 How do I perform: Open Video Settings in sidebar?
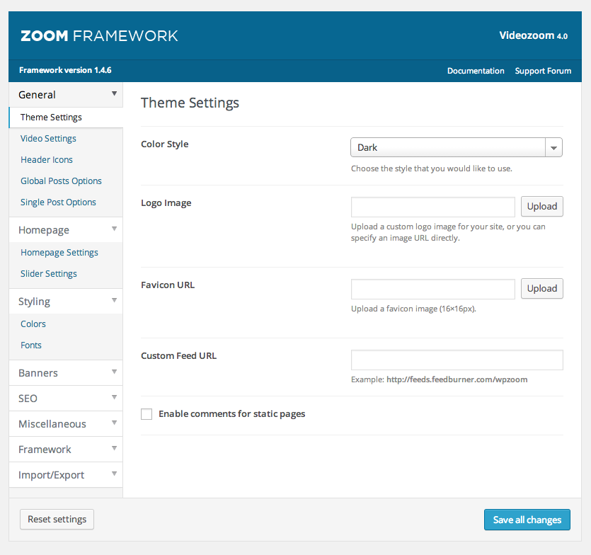click(48, 139)
